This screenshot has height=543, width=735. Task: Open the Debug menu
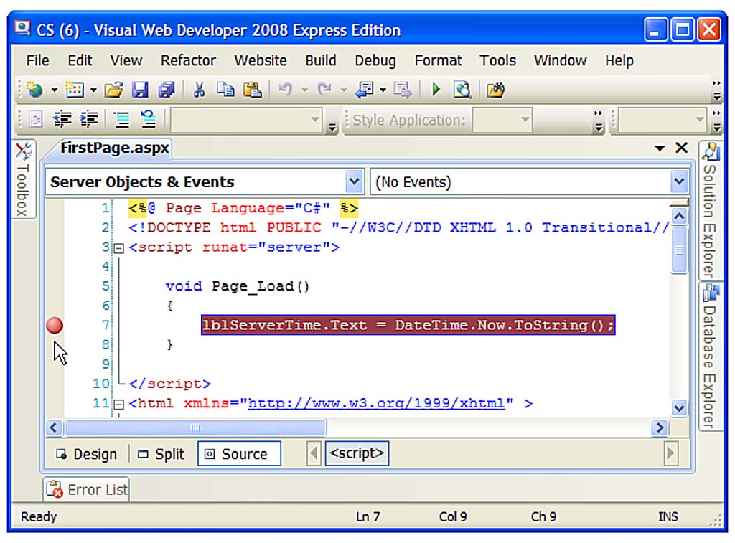(x=375, y=60)
